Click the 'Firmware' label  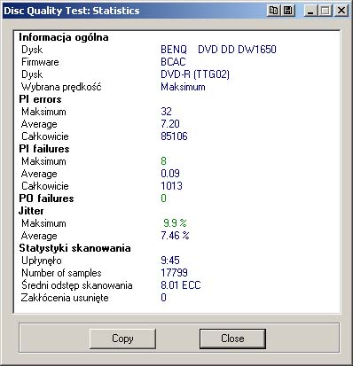tap(40, 62)
